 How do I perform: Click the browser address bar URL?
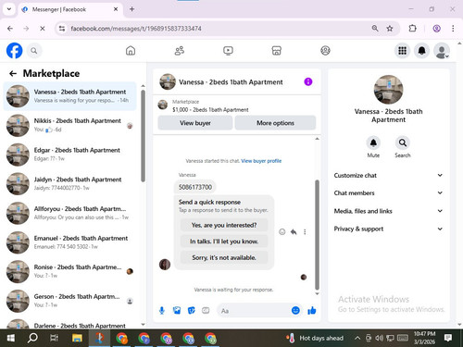click(x=136, y=29)
